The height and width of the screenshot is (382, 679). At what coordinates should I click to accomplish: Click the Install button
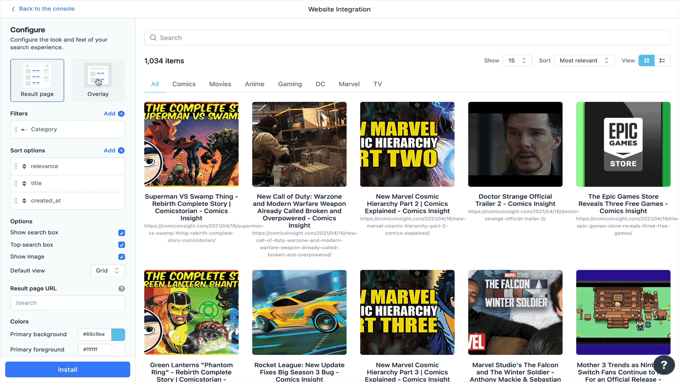click(x=68, y=370)
